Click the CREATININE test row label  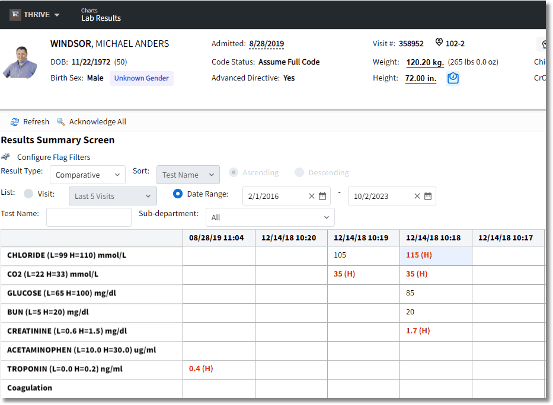[x=92, y=332]
